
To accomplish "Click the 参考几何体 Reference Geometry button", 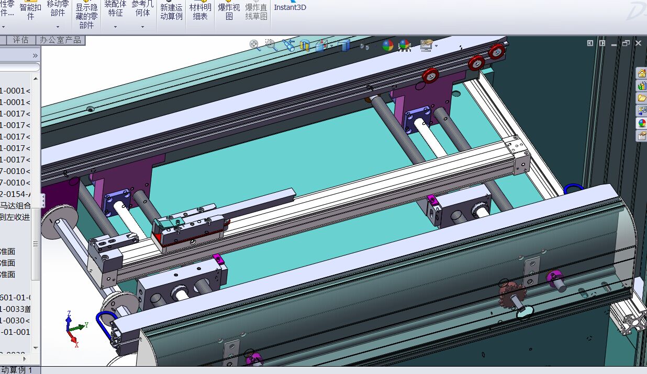I will pyautogui.click(x=142, y=8).
